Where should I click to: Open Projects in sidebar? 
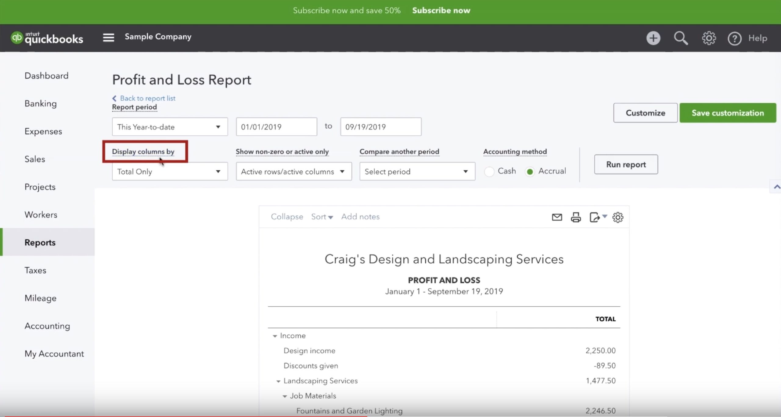tap(40, 187)
